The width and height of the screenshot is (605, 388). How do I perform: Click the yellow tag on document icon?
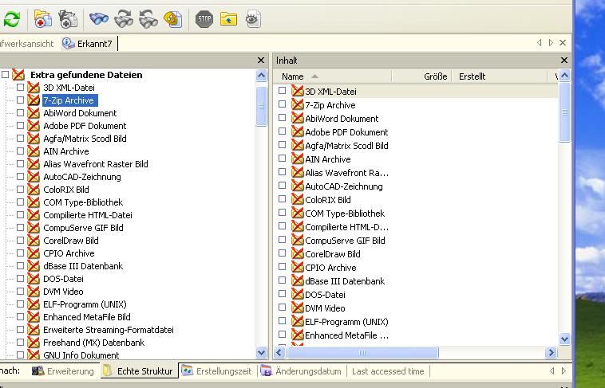coord(173,19)
